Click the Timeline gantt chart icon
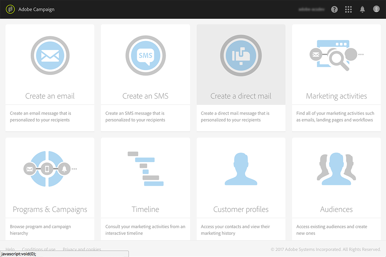Screen dimensions: 386x257 [x=145, y=169]
